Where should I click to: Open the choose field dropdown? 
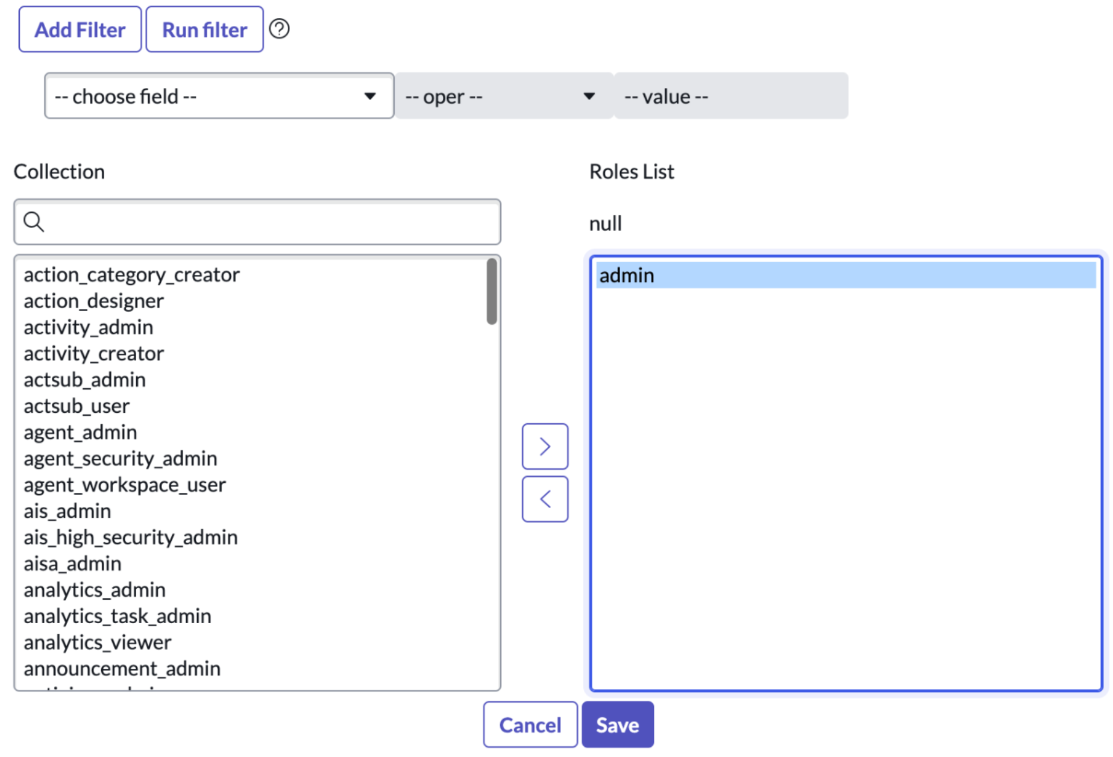pyautogui.click(x=219, y=96)
